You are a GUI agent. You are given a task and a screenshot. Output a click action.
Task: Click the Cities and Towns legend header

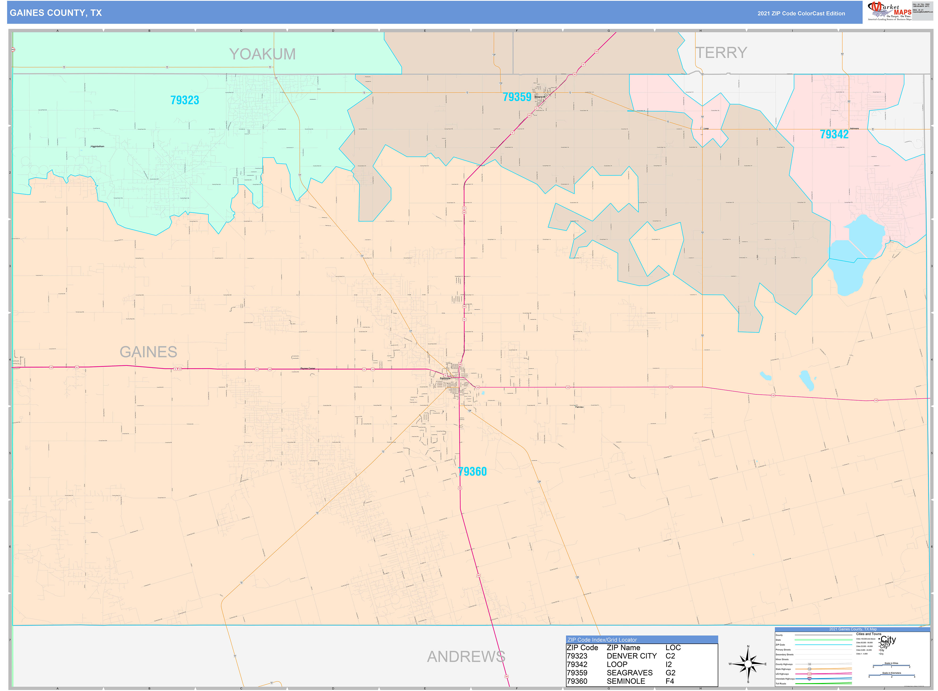pyautogui.click(x=869, y=634)
